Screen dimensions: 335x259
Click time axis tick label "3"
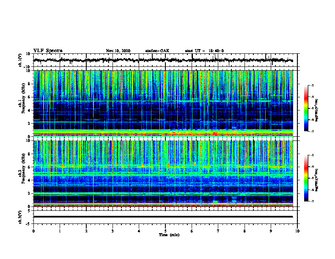[x=113, y=231]
